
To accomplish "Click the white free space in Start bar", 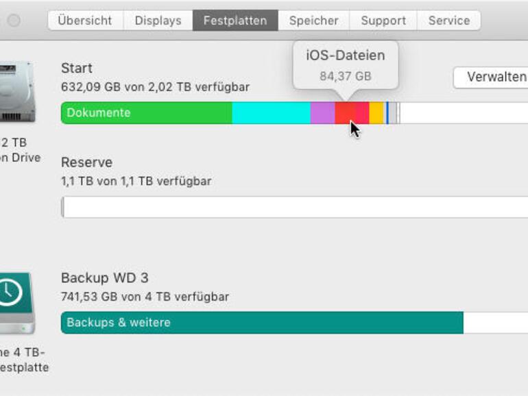I will 463,113.
